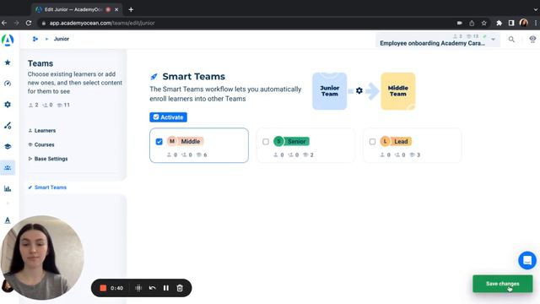Click the browser share icon

472,23
